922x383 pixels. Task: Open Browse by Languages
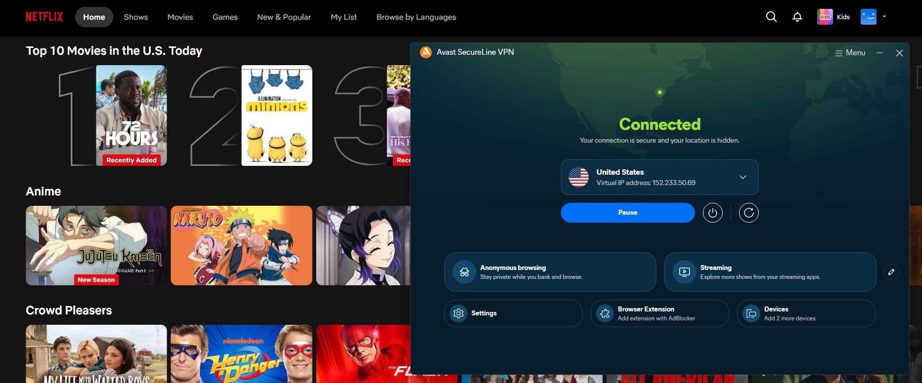coord(416,17)
